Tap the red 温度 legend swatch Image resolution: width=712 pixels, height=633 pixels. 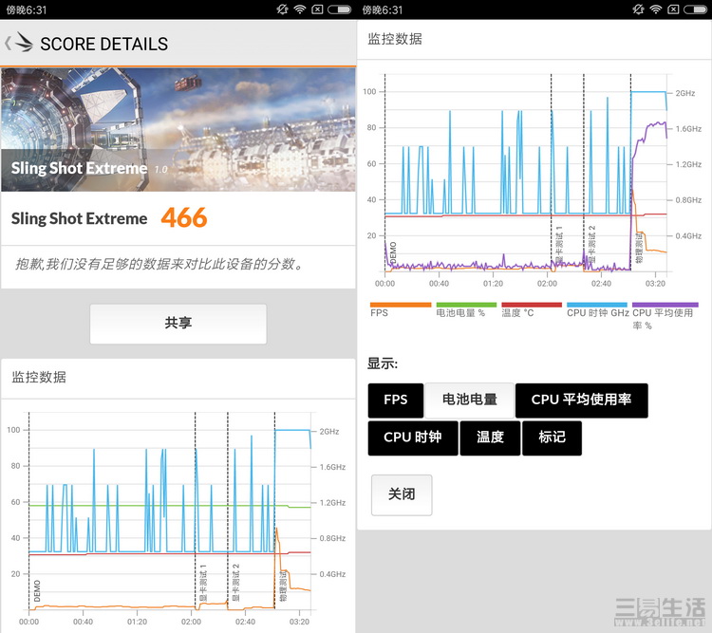(532, 305)
